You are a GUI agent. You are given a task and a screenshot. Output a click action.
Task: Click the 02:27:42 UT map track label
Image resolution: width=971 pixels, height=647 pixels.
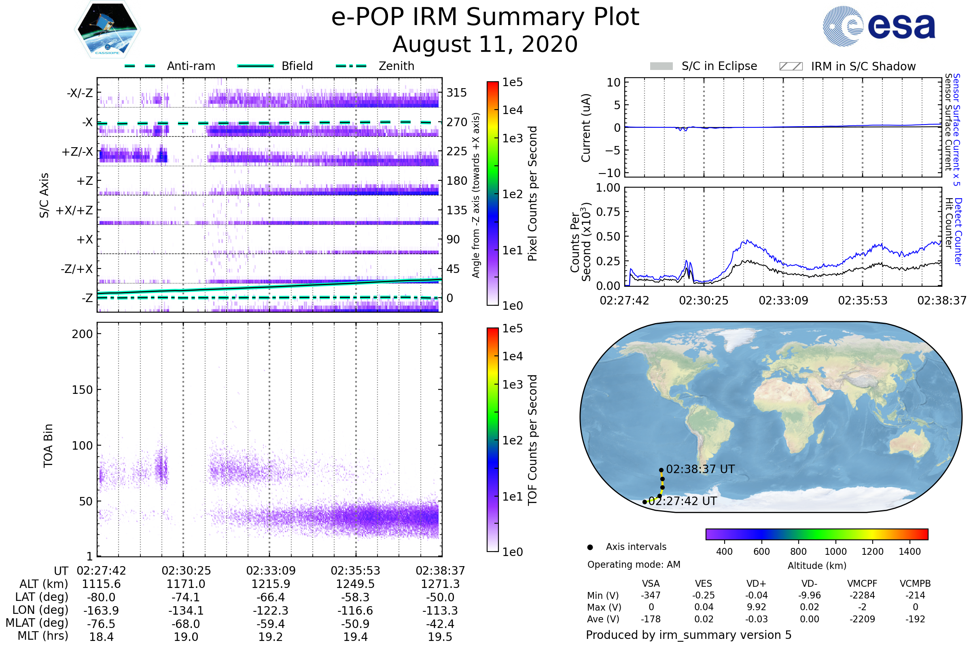683,501
